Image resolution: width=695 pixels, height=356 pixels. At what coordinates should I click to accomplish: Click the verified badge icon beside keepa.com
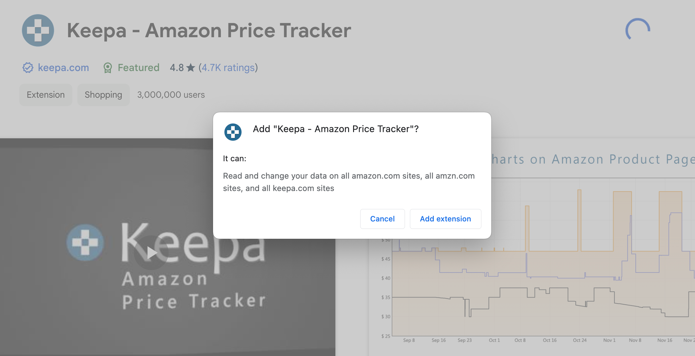pos(28,68)
